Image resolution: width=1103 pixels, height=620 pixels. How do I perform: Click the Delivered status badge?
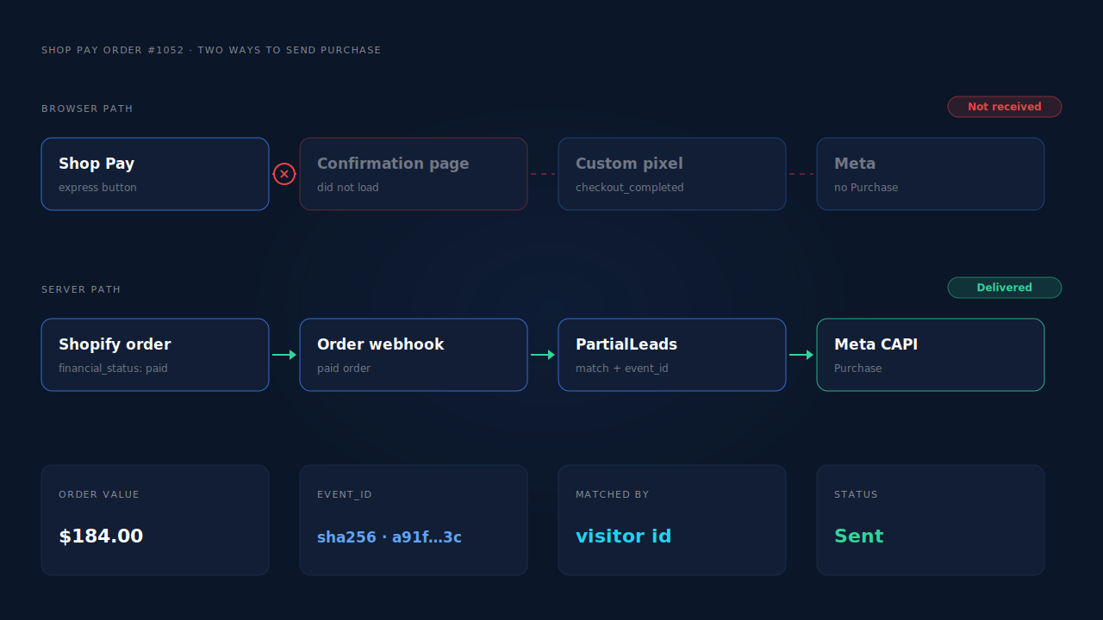tap(1005, 288)
